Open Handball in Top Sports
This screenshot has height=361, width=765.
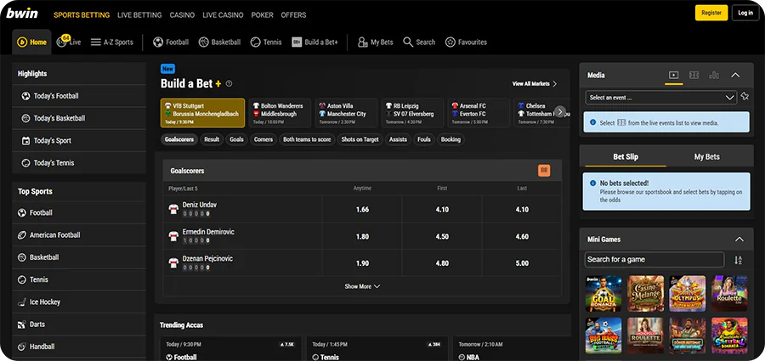point(79,347)
